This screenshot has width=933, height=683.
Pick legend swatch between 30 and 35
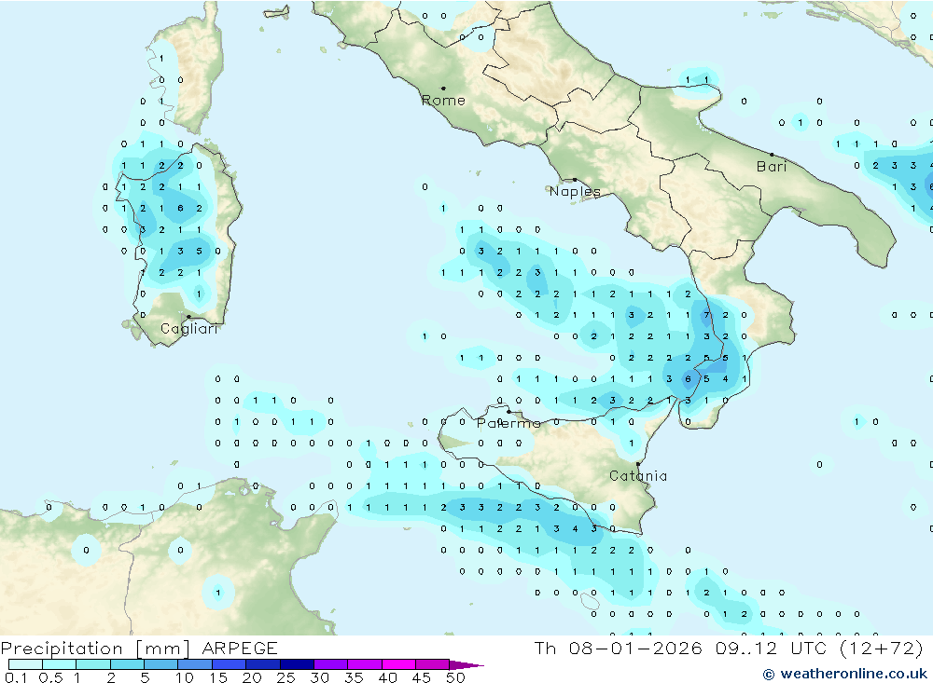pos(331,664)
